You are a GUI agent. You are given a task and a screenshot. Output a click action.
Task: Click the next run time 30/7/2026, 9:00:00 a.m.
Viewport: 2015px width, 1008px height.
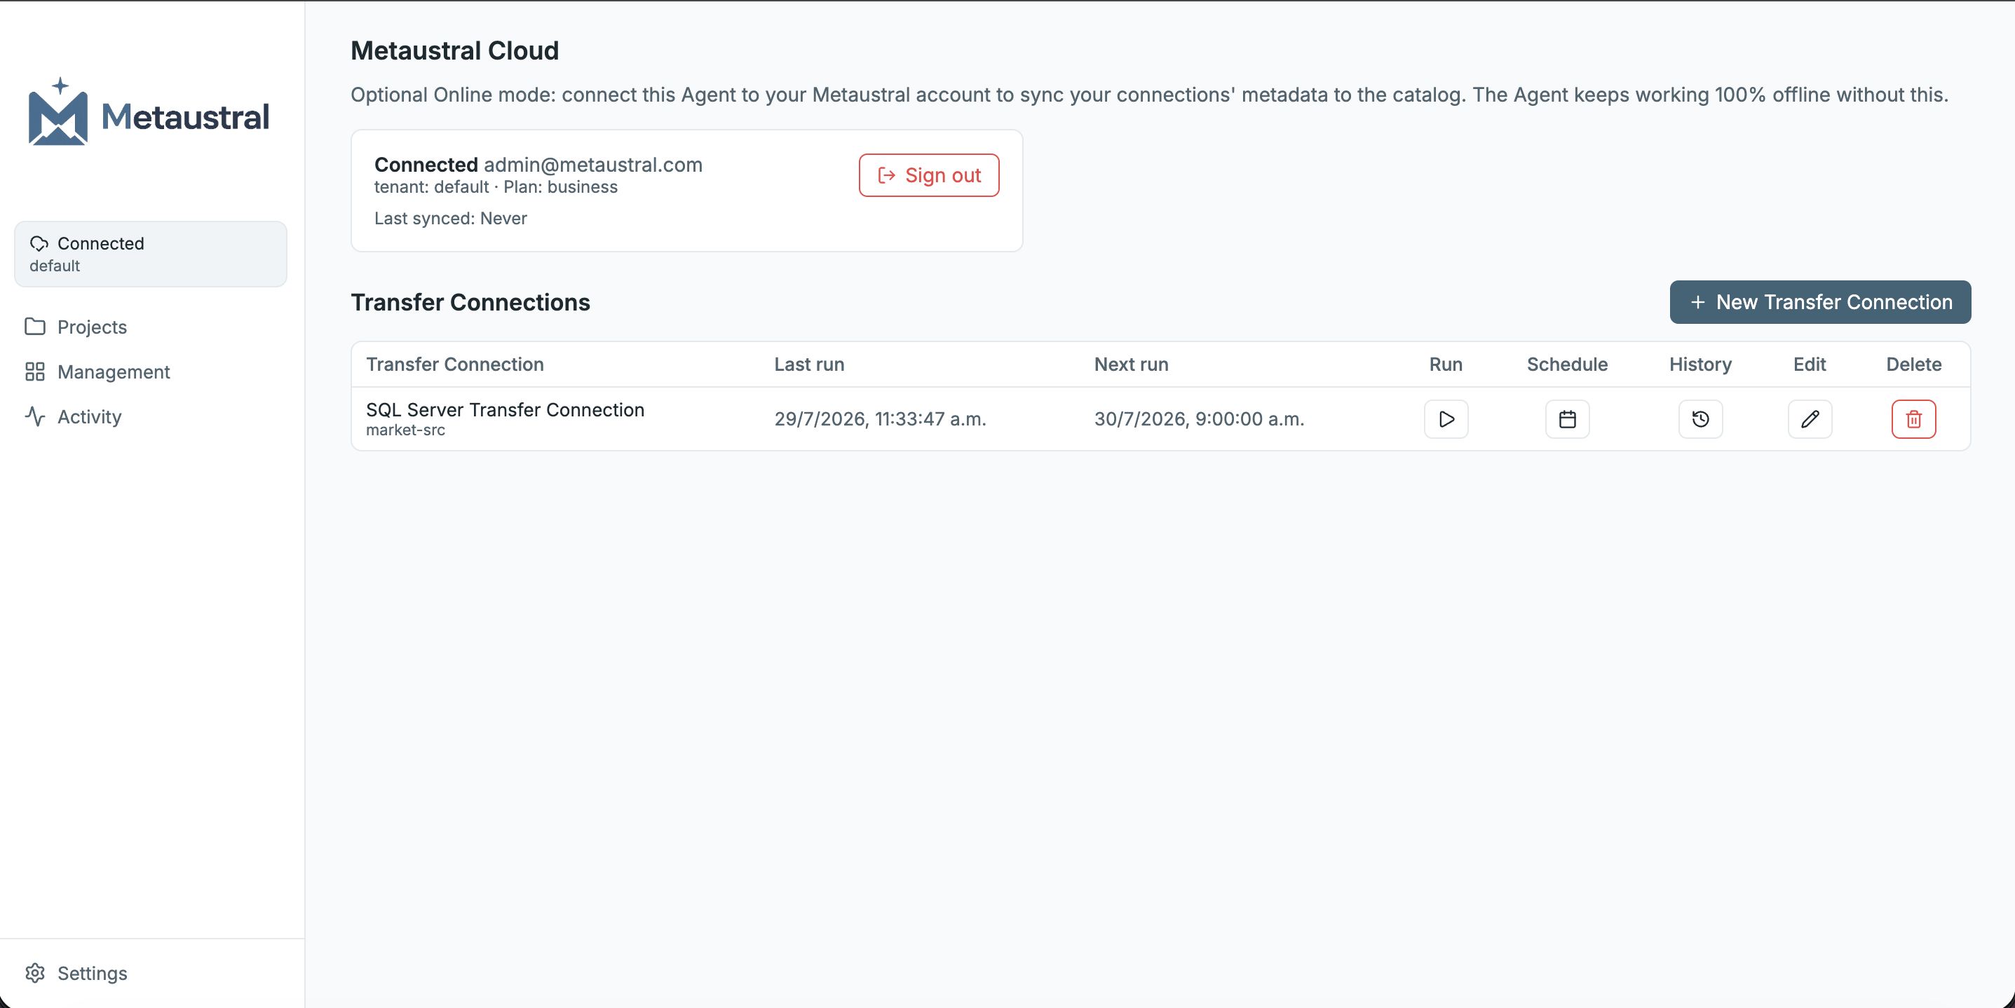click(1199, 419)
